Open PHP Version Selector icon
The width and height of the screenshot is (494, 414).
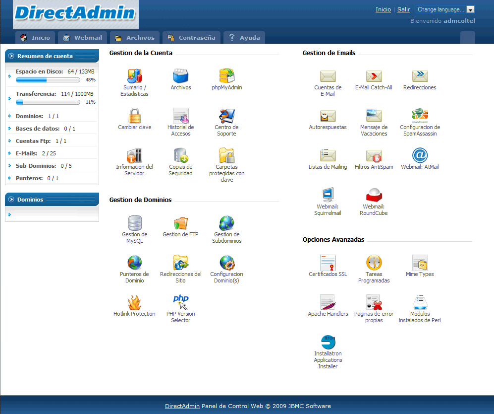coord(180,302)
